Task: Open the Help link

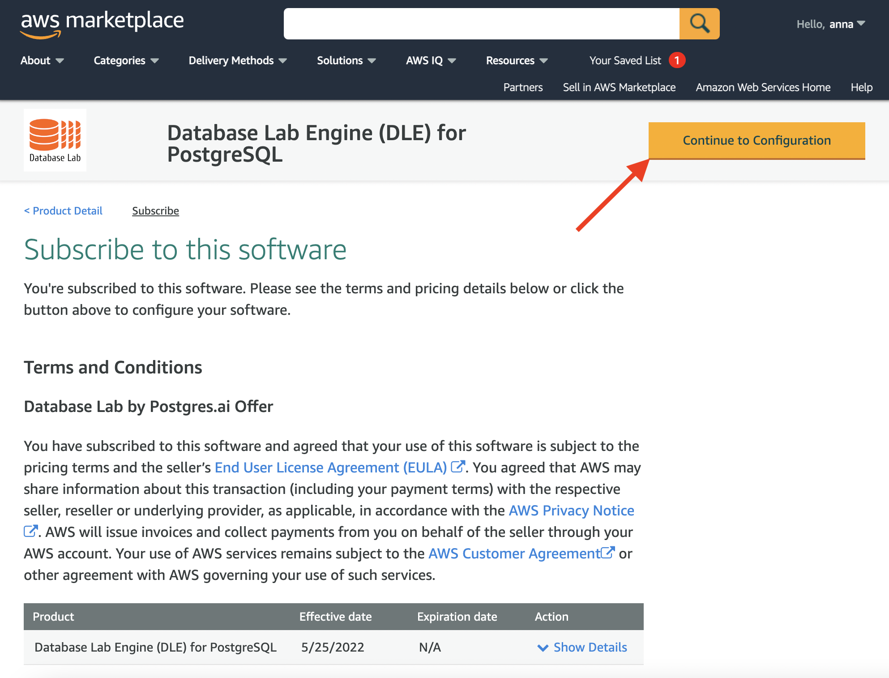Action: tap(861, 87)
